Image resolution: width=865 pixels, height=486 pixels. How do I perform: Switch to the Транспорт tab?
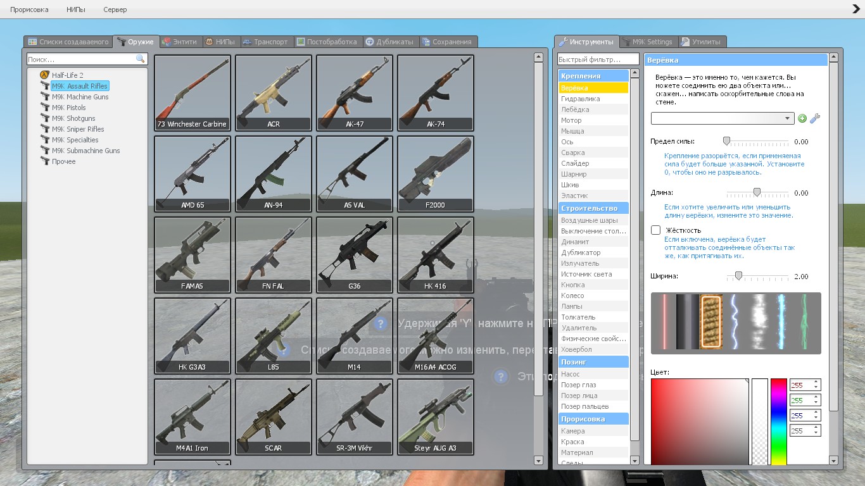[x=265, y=42]
